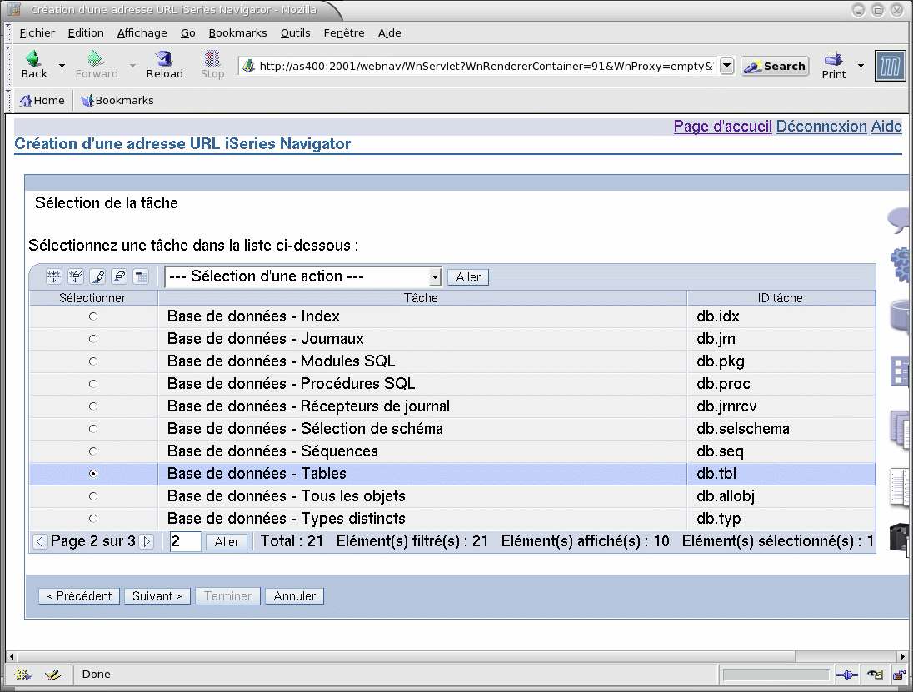Image resolution: width=913 pixels, height=692 pixels.
Task: Open the Affichage menu
Action: pos(142,33)
